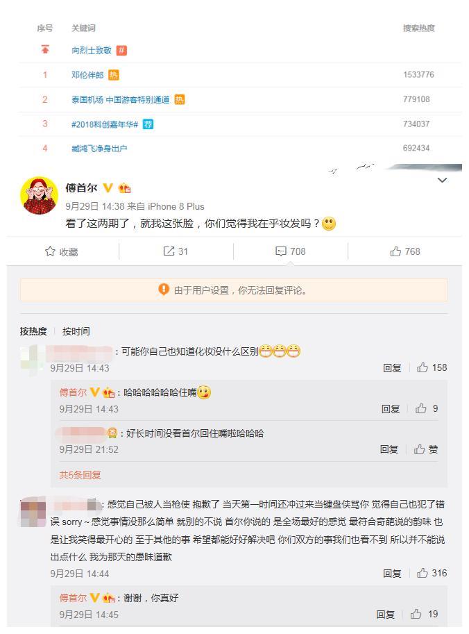Sort comments by 按热度
The width and height of the screenshot is (469, 634).
33,331
